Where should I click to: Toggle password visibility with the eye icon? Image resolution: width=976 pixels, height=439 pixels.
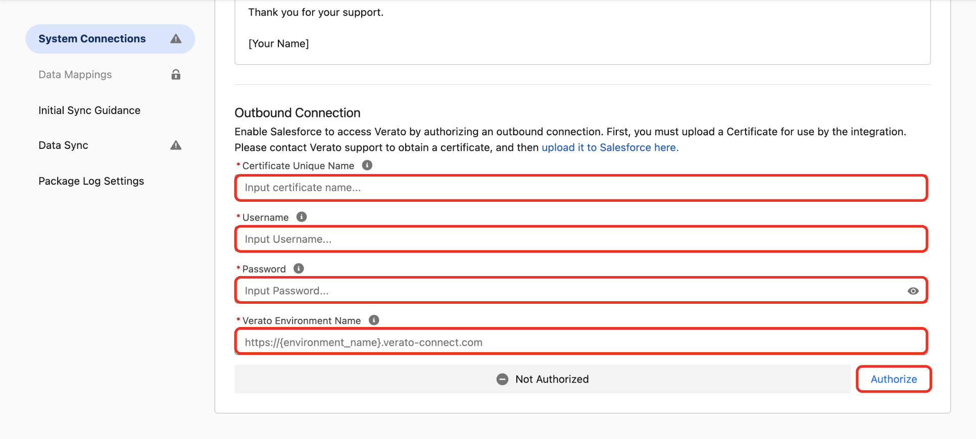tap(913, 291)
